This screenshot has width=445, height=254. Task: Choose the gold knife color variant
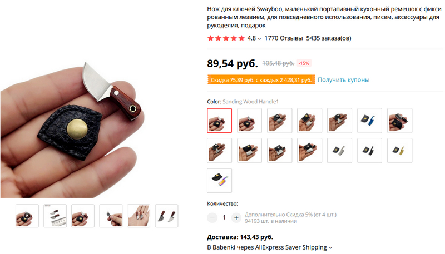click(x=399, y=151)
